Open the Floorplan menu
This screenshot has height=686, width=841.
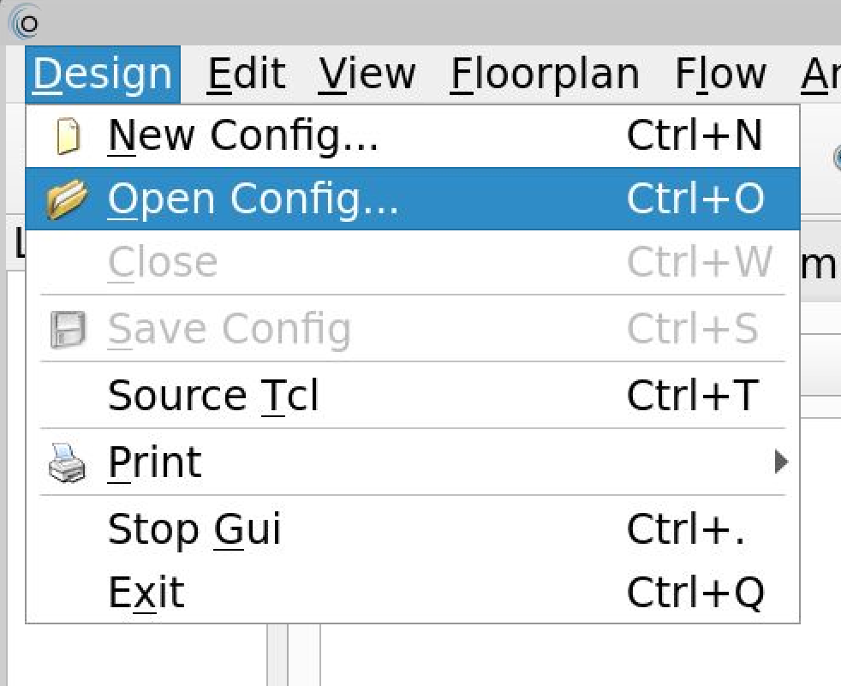545,74
